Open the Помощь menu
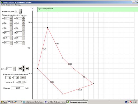Viewport: 138px width, 104px height. (x=18, y=5)
